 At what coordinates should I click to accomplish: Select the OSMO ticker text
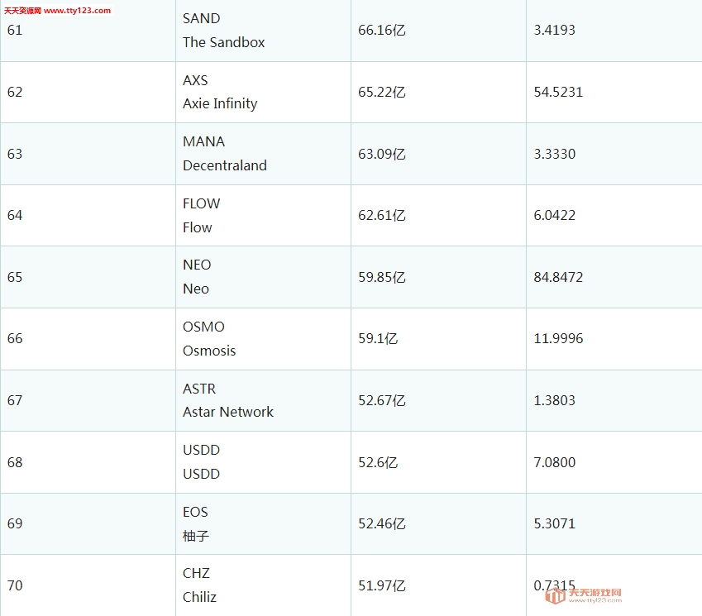pyautogui.click(x=203, y=327)
